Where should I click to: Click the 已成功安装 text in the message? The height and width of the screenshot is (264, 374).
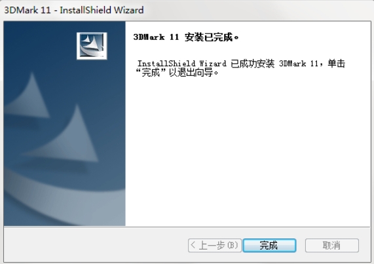coord(252,64)
